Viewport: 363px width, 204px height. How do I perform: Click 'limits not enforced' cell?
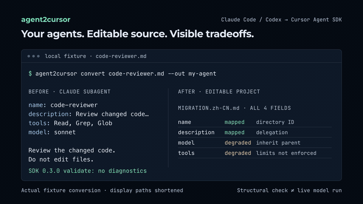point(286,153)
